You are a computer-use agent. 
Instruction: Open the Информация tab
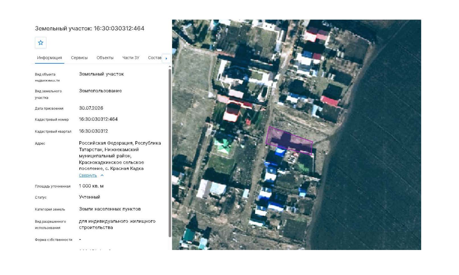tap(49, 58)
